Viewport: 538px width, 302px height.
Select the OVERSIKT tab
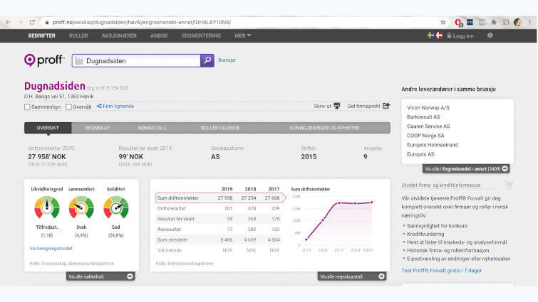coord(48,128)
